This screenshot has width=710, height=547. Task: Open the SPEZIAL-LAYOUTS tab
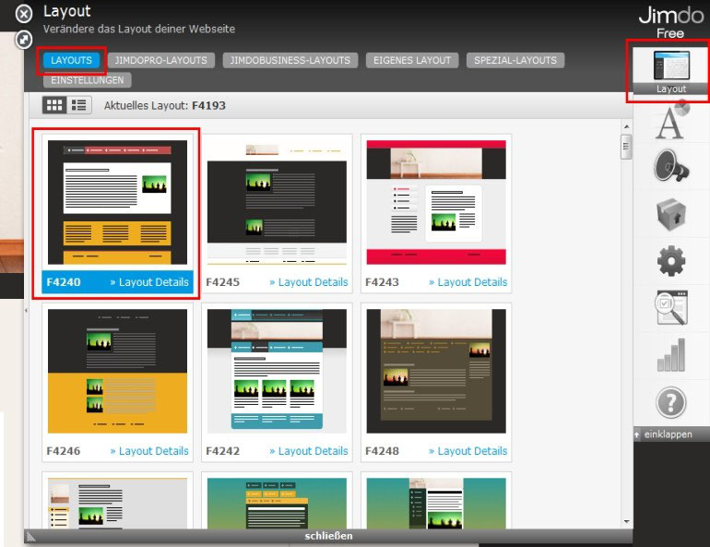pyautogui.click(x=515, y=60)
